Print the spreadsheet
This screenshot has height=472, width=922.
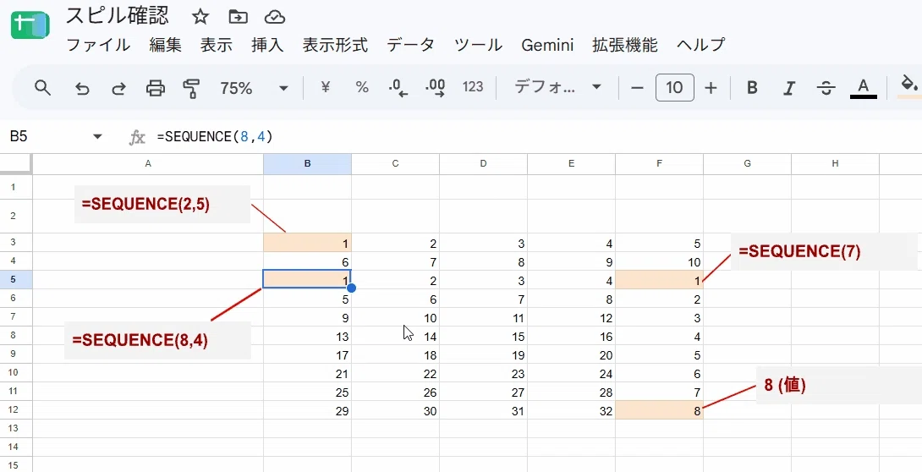(156, 88)
